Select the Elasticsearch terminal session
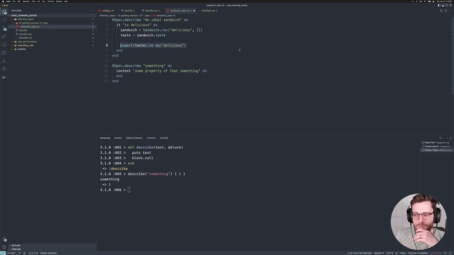The image size is (454, 255). 437,146
